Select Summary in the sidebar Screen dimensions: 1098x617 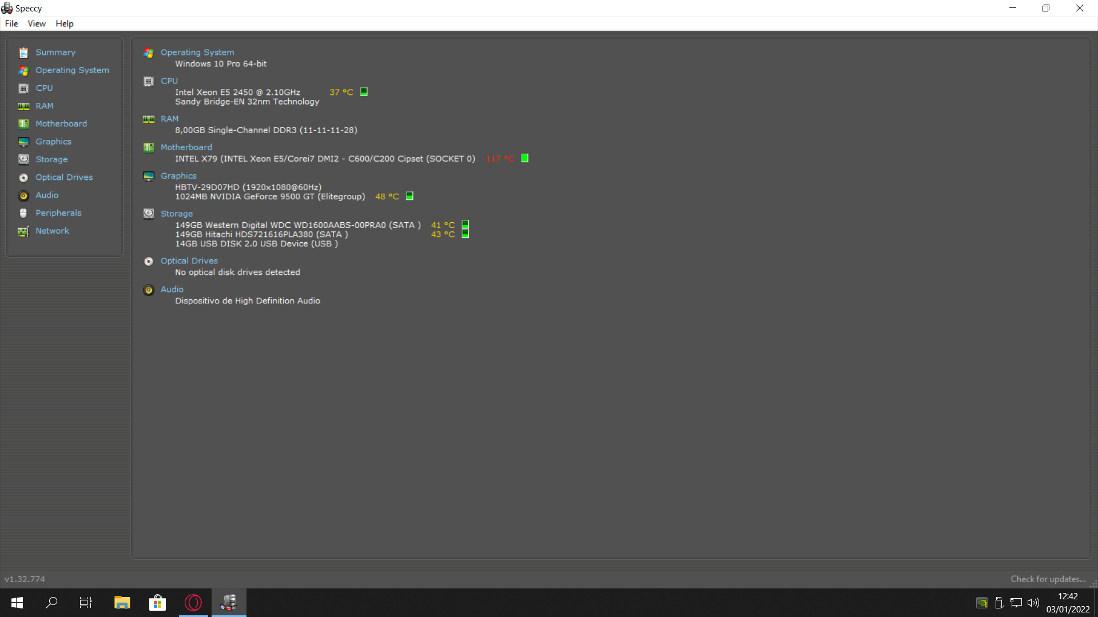click(55, 53)
